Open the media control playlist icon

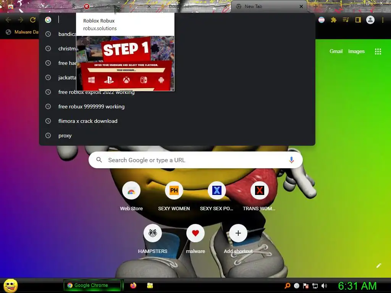[346, 20]
